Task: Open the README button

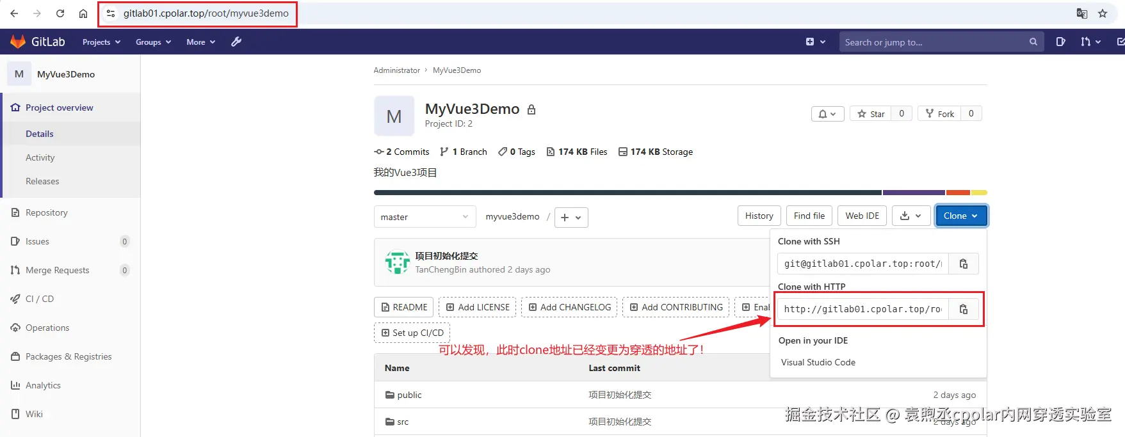Action: tap(404, 307)
